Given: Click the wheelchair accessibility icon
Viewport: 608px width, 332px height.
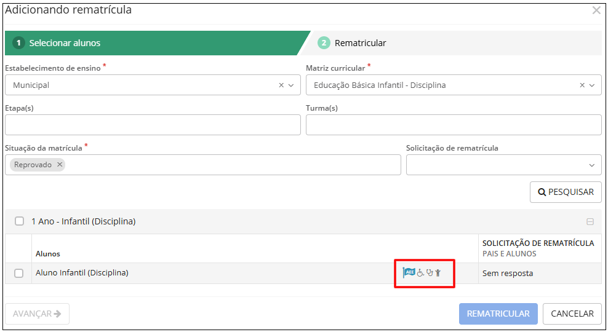Looking at the screenshot, I should coord(421,273).
